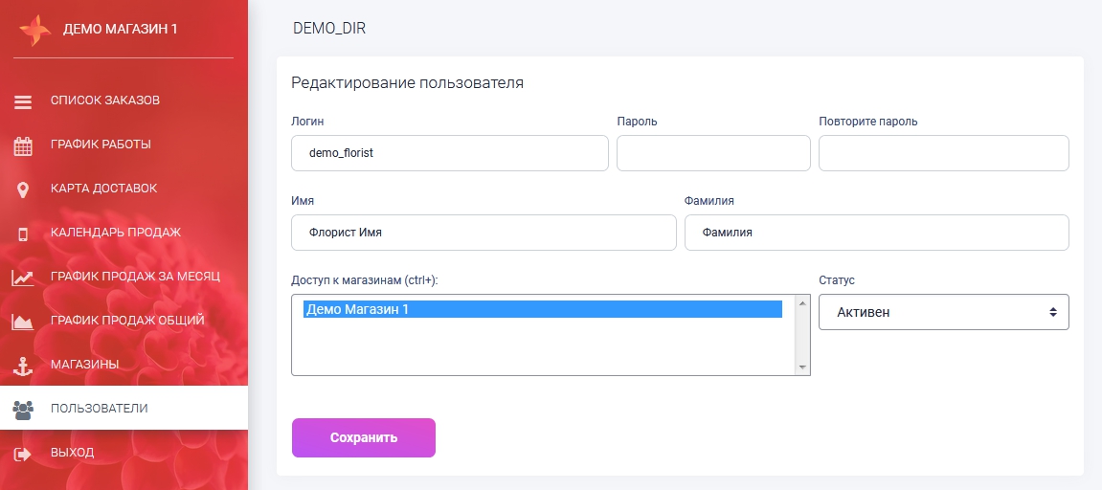The image size is (1102, 490).
Task: Click the Демо Магазин 1 header title
Action: (121, 29)
